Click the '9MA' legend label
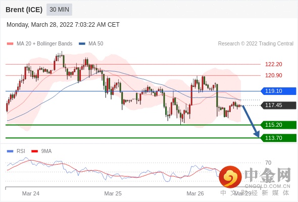The width and height of the screenshot is (298, 202). coord(46,151)
